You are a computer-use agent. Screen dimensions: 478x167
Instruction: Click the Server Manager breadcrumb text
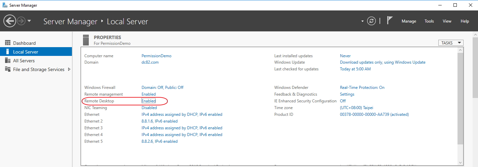[70, 22]
